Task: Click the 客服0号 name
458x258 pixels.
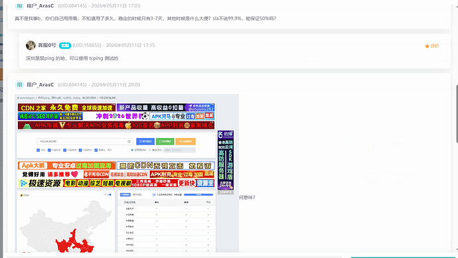Action: 47,45
